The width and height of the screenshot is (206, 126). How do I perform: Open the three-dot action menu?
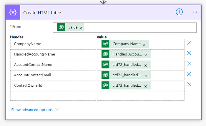coord(194,12)
